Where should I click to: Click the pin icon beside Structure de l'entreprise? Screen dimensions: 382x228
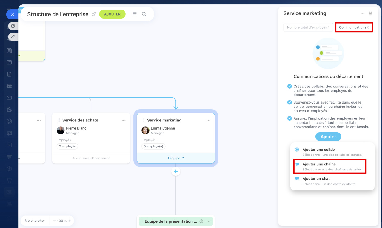[94, 14]
